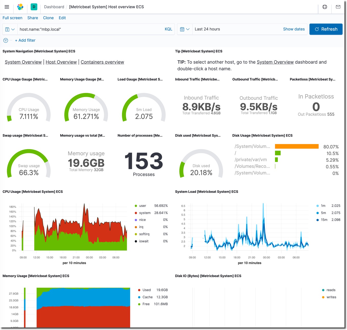Go to Dashboard breadcrumb
The height and width of the screenshot is (330, 347).
tap(54, 7)
